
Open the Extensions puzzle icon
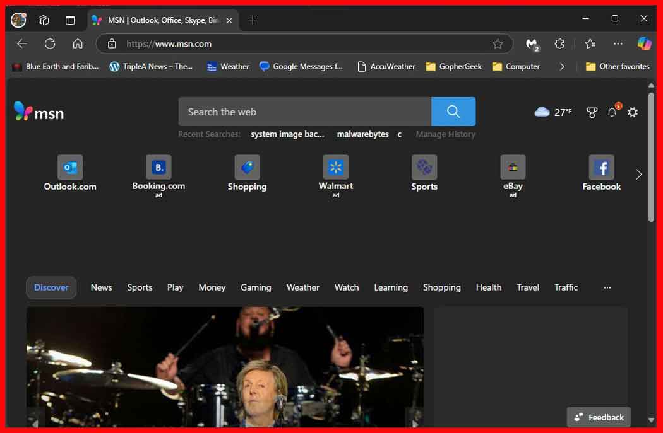559,44
